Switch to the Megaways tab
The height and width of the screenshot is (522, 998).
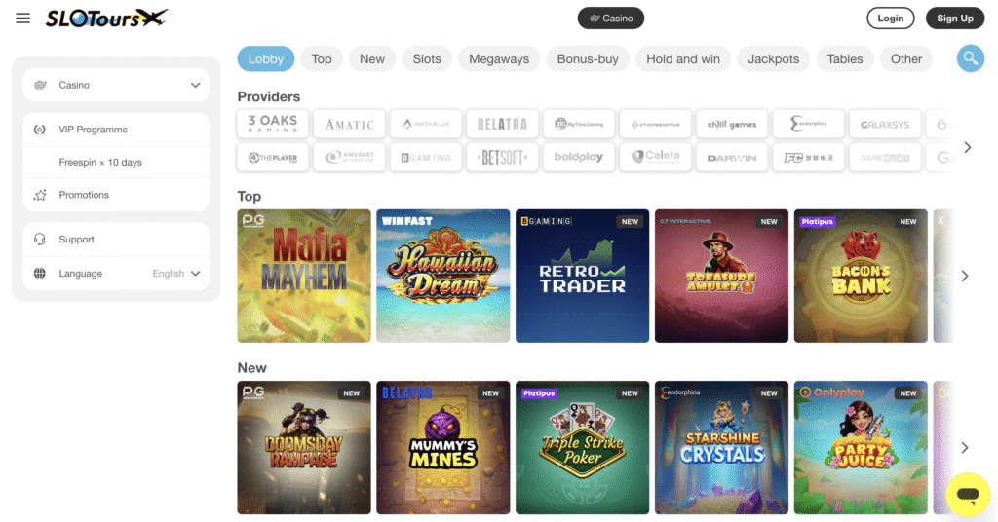tap(499, 58)
